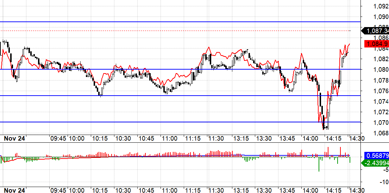
Task: Click the Nov 24 date label on upper axis
Action: click(15, 139)
